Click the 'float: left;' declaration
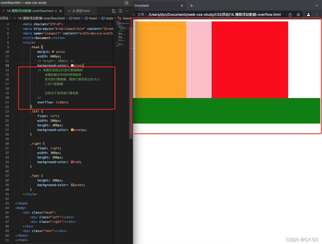322x244 pixels. point(48,116)
